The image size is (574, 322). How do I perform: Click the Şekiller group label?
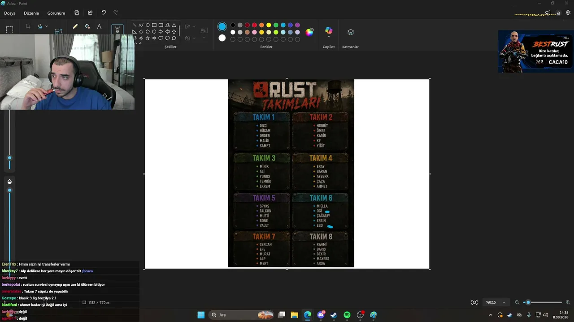[x=170, y=47]
